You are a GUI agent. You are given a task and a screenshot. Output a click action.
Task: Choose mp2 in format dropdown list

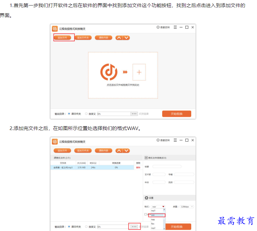(x=157, y=228)
